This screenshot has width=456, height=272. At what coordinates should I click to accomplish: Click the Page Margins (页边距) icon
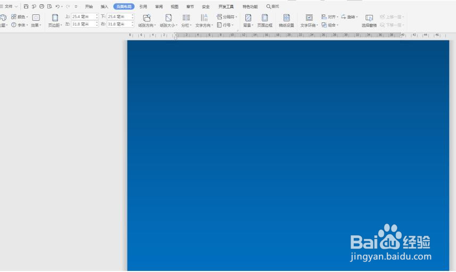(55, 18)
